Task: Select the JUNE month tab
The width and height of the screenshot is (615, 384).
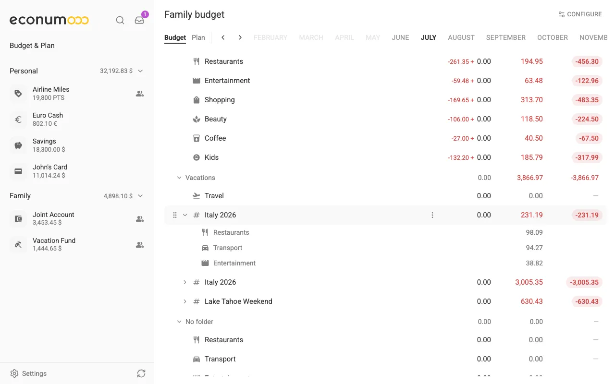Action: pos(401,37)
